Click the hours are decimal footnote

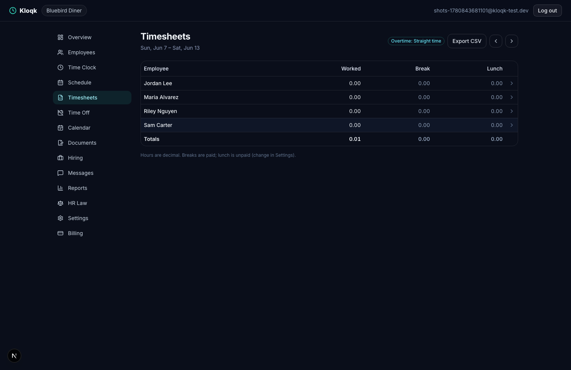[x=218, y=155]
